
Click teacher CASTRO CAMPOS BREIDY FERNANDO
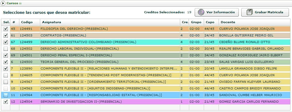pos(250,89)
